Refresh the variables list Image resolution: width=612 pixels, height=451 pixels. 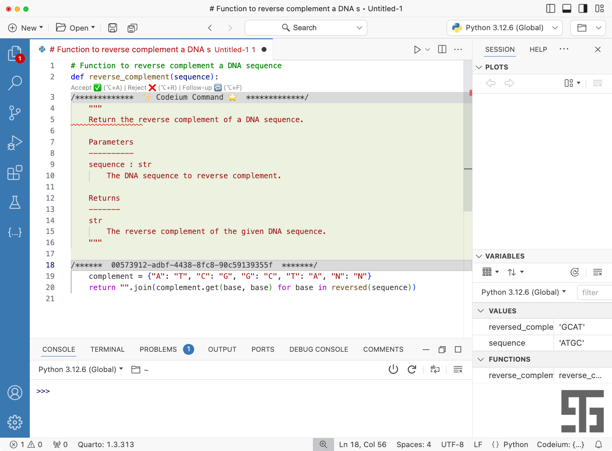click(x=574, y=272)
